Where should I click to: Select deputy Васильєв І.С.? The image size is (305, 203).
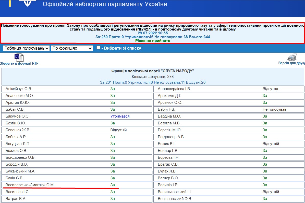[17, 192]
